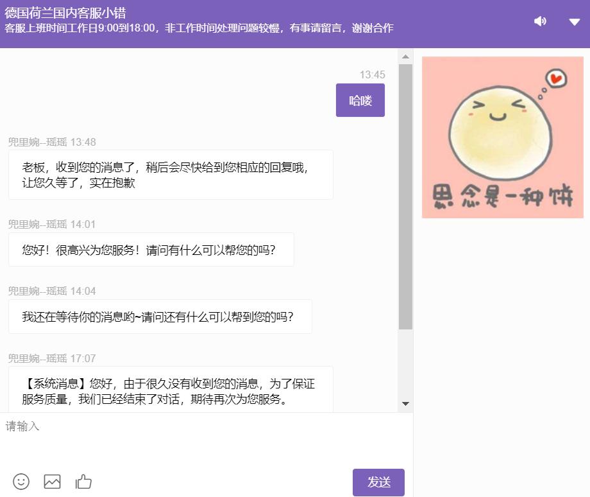Select the thumbs-up rating icon

click(83, 482)
